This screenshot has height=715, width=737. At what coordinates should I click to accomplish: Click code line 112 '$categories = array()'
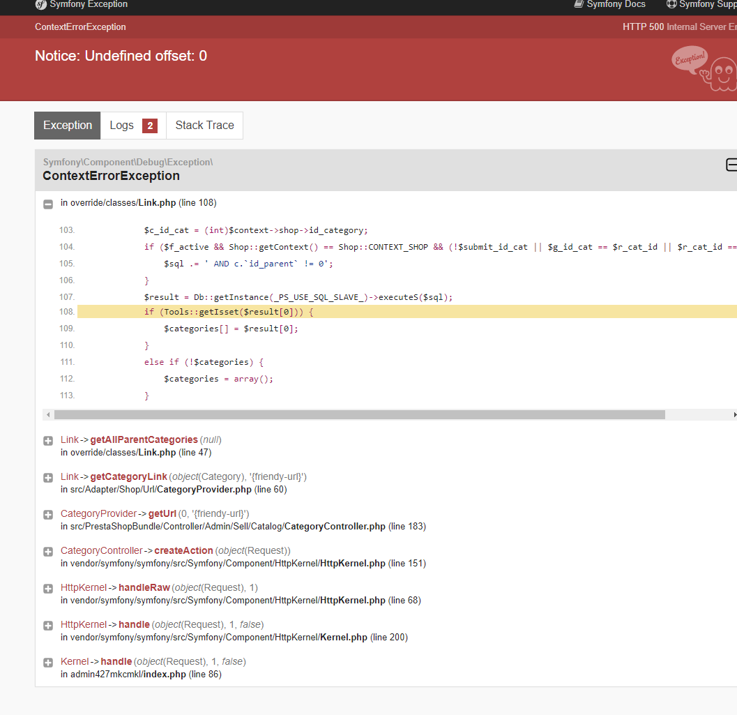218,379
